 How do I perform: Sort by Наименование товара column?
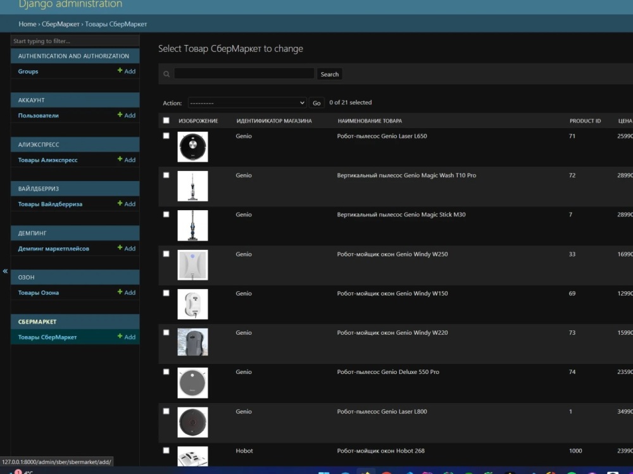tap(370, 121)
